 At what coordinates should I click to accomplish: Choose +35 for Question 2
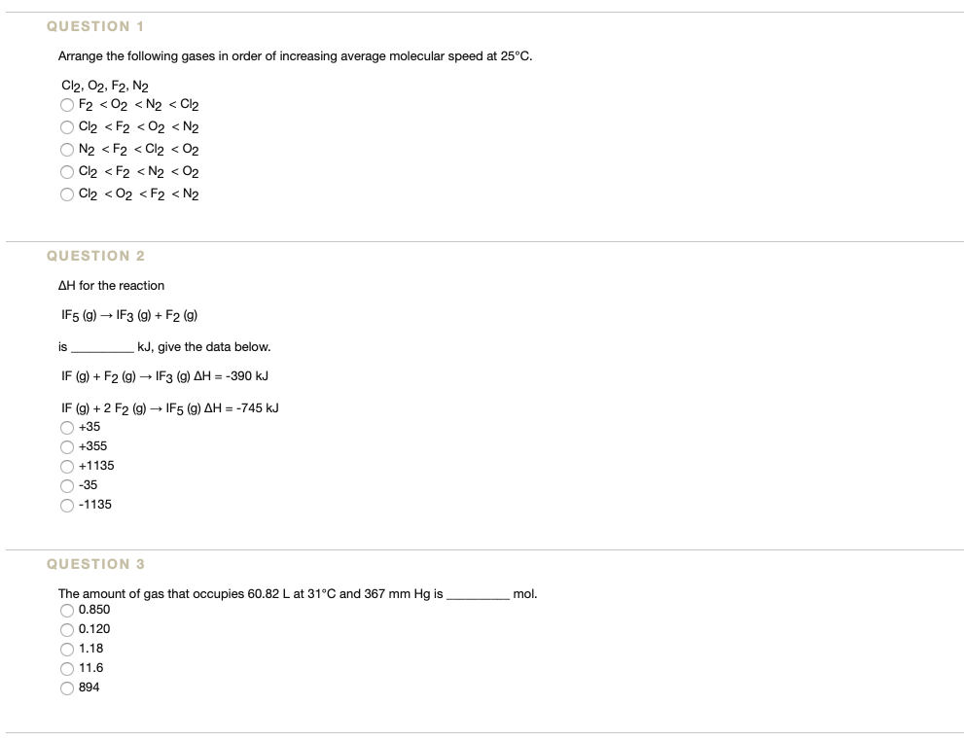pos(65,426)
